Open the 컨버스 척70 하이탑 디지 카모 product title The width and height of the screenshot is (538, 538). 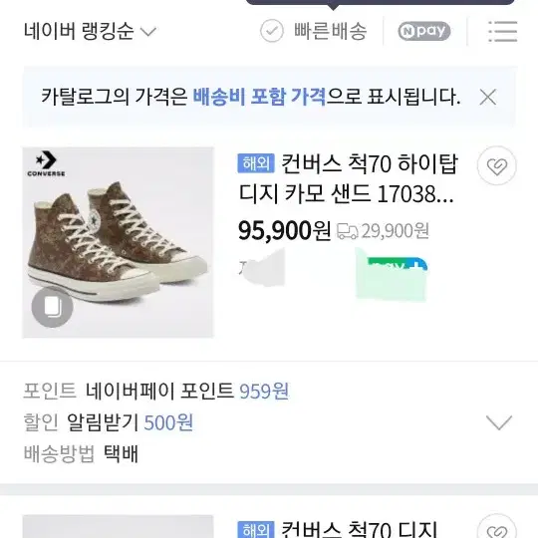349,179
